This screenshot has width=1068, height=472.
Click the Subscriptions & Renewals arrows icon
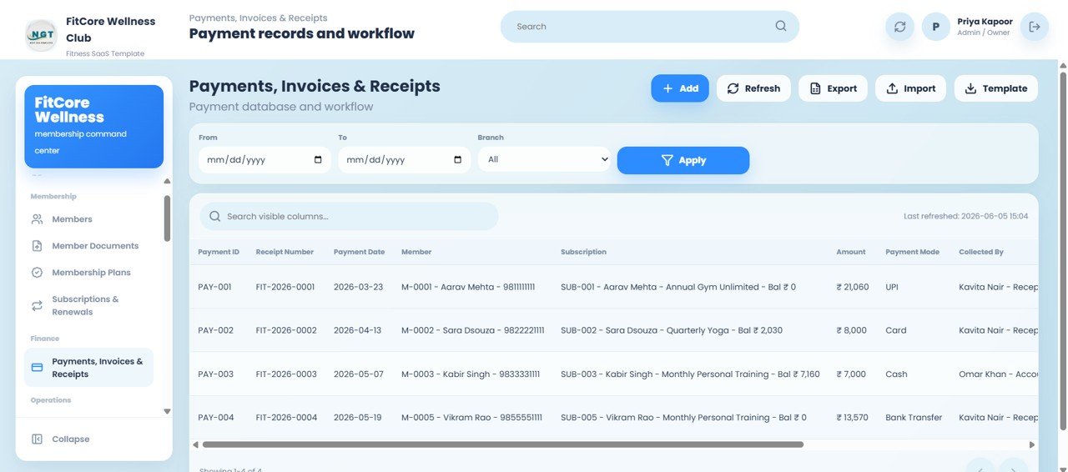tap(37, 306)
